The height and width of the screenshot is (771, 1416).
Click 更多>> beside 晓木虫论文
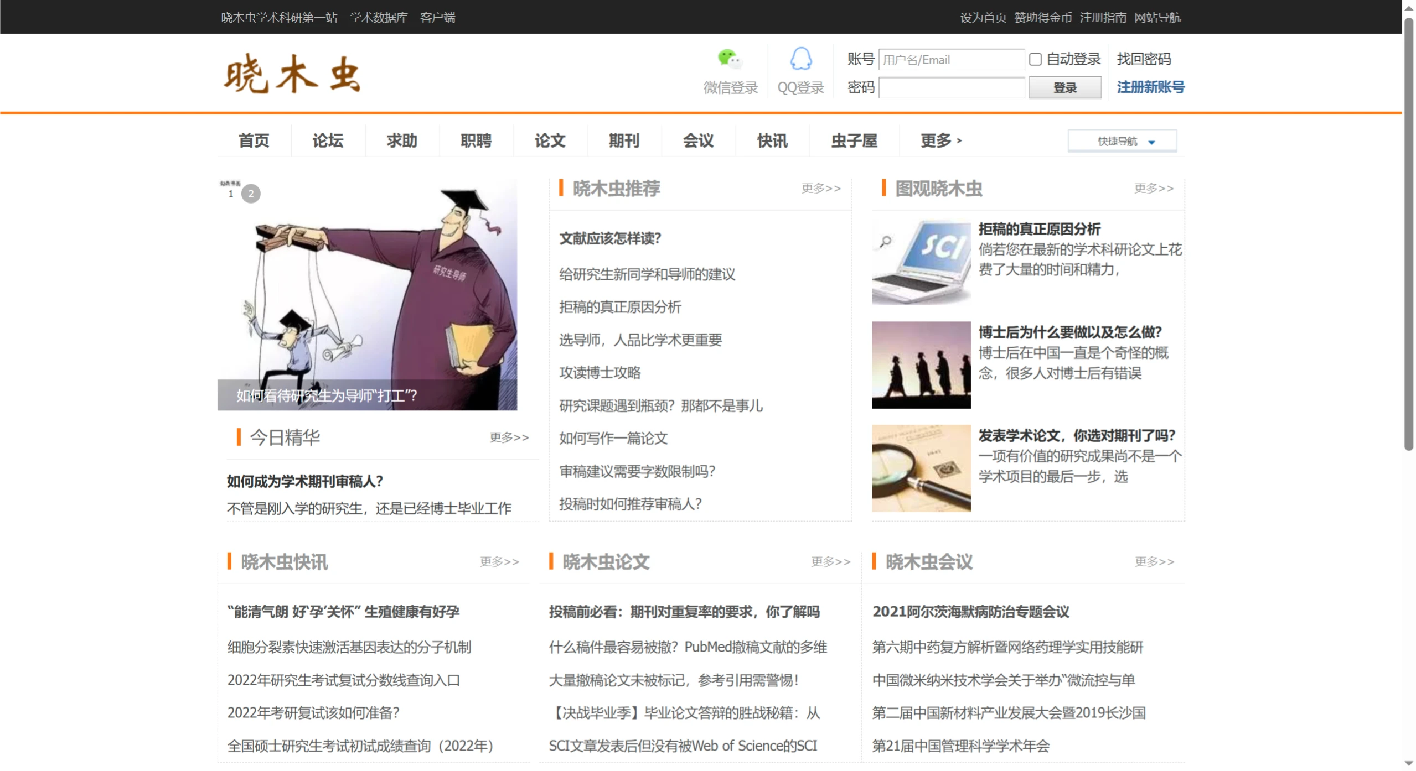830,562
